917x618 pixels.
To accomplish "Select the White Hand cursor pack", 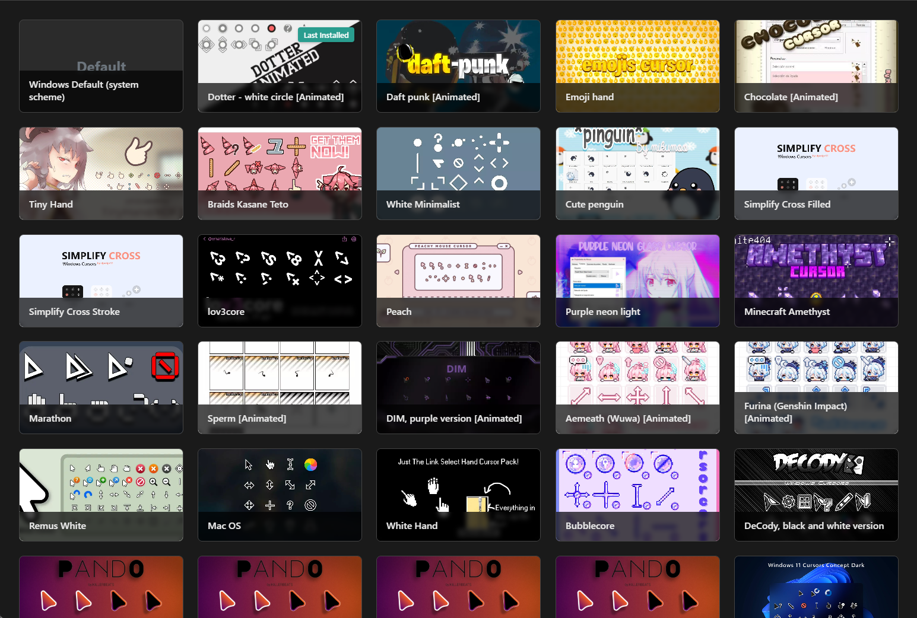I will point(458,495).
